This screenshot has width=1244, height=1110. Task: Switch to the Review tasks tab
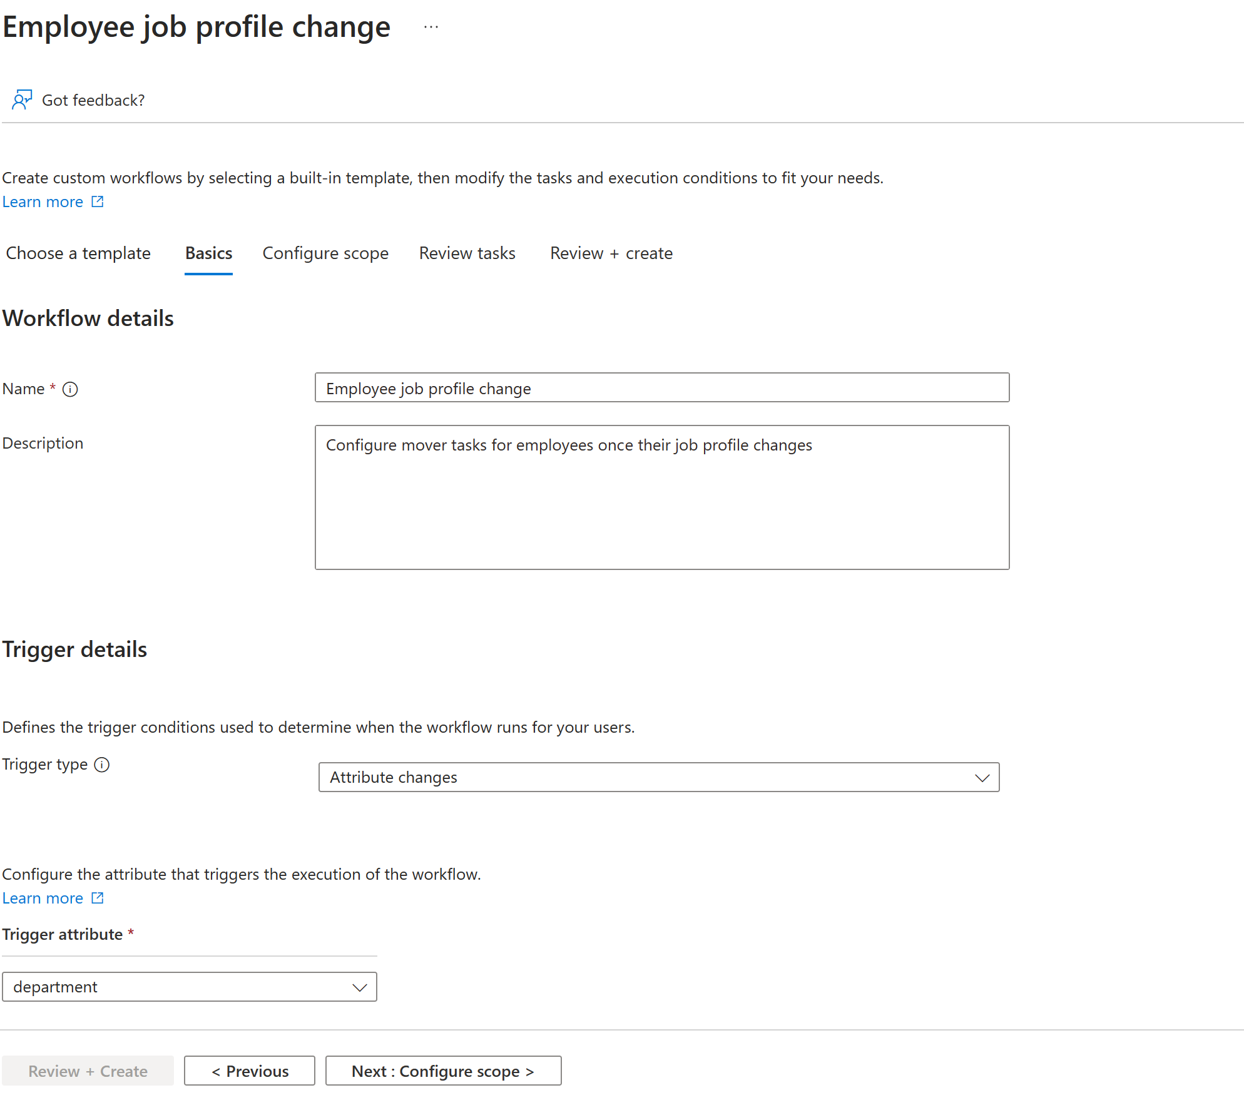click(x=467, y=254)
